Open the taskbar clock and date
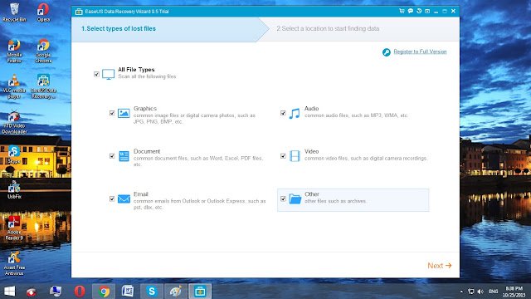Screen dimensions: 531x299 [x=514, y=292]
